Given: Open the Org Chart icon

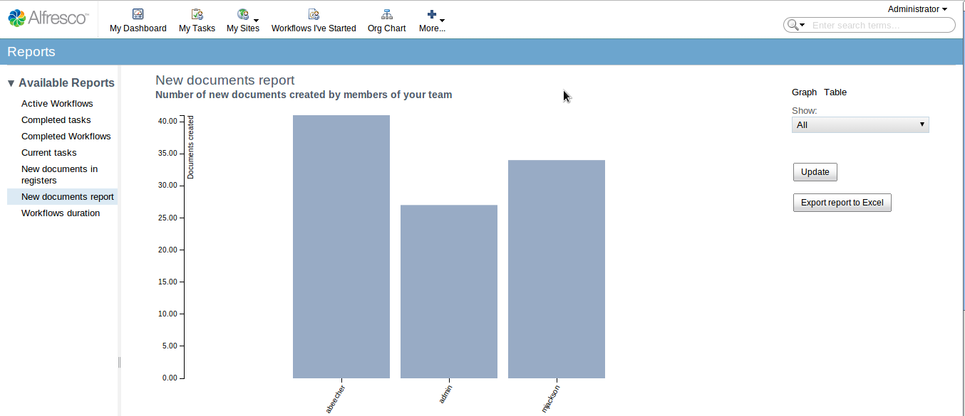Looking at the screenshot, I should pyautogui.click(x=387, y=14).
